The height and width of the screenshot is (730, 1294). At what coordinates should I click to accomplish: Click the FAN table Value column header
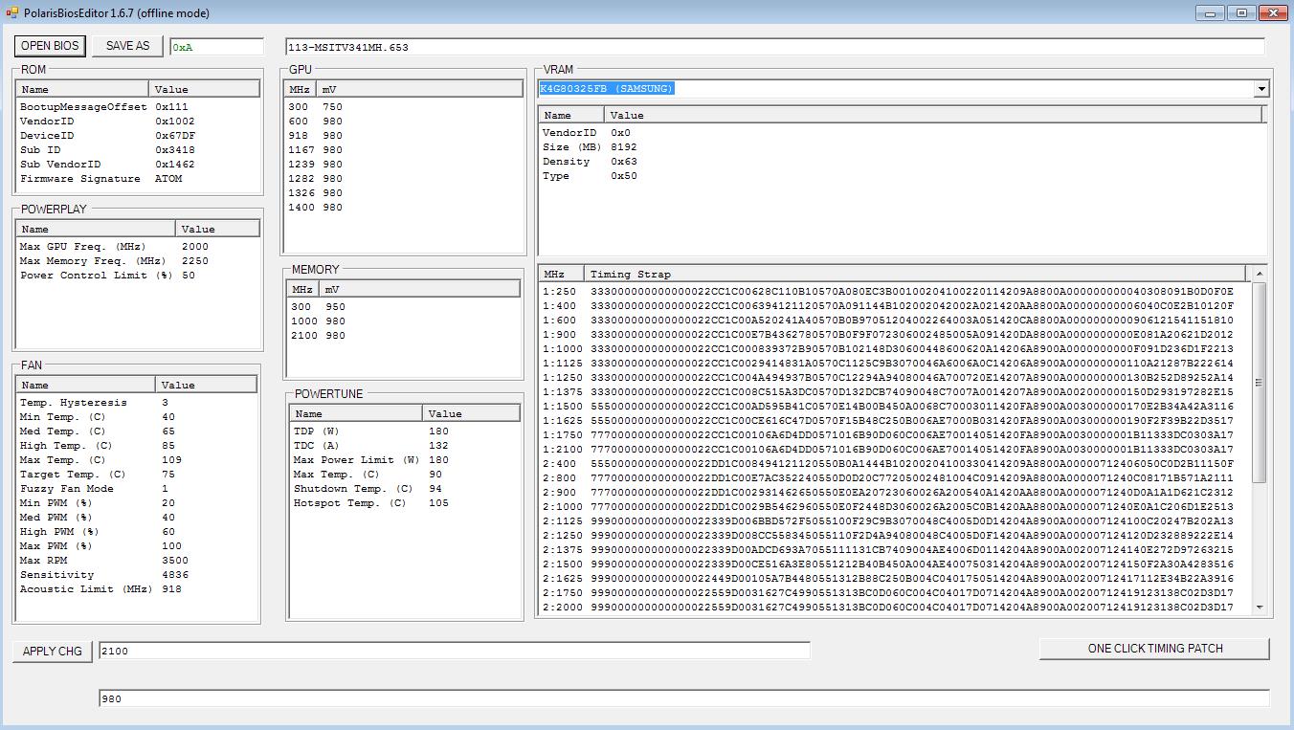point(206,385)
